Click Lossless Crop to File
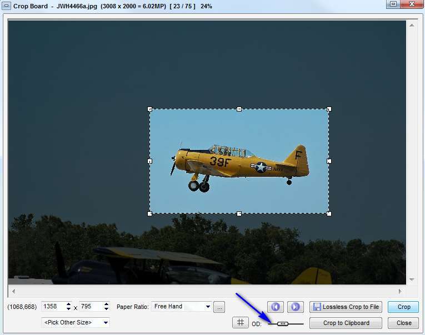This screenshot has height=335, width=425. 346,307
